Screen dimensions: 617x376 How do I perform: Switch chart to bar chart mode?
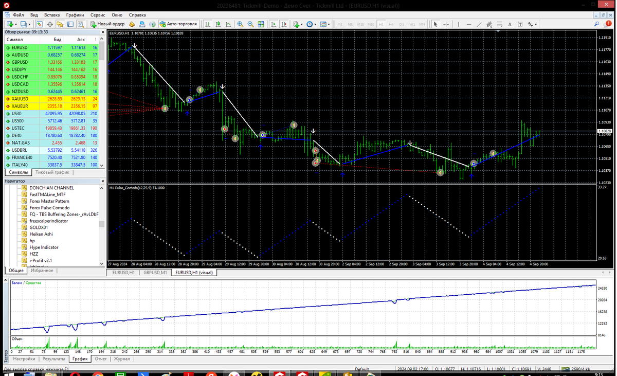(x=208, y=24)
